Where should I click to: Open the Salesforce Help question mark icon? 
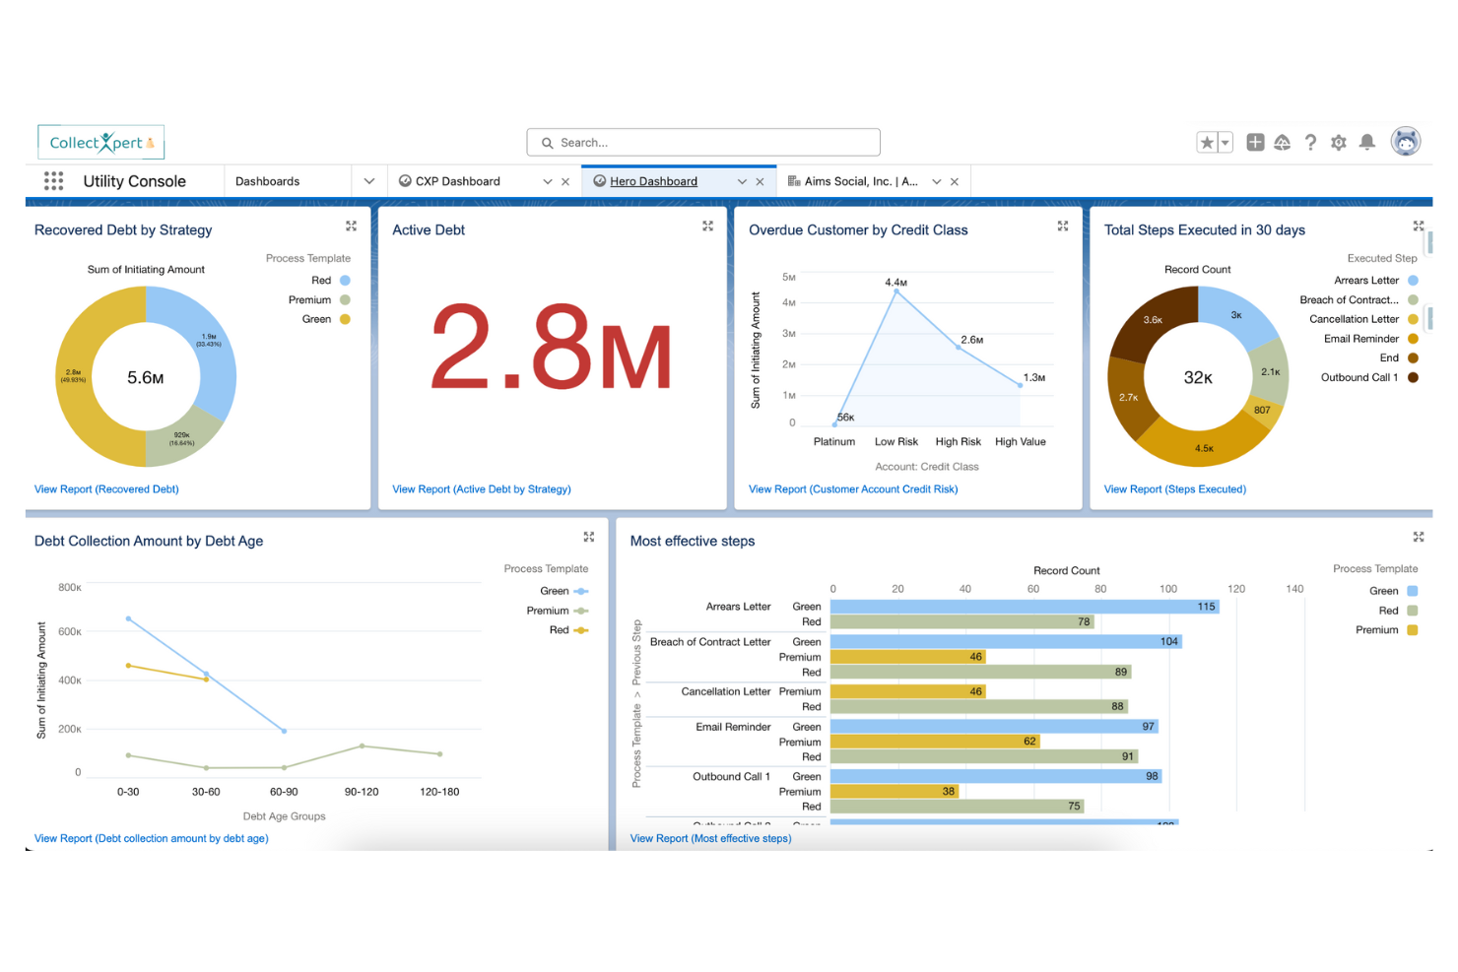(x=1310, y=142)
